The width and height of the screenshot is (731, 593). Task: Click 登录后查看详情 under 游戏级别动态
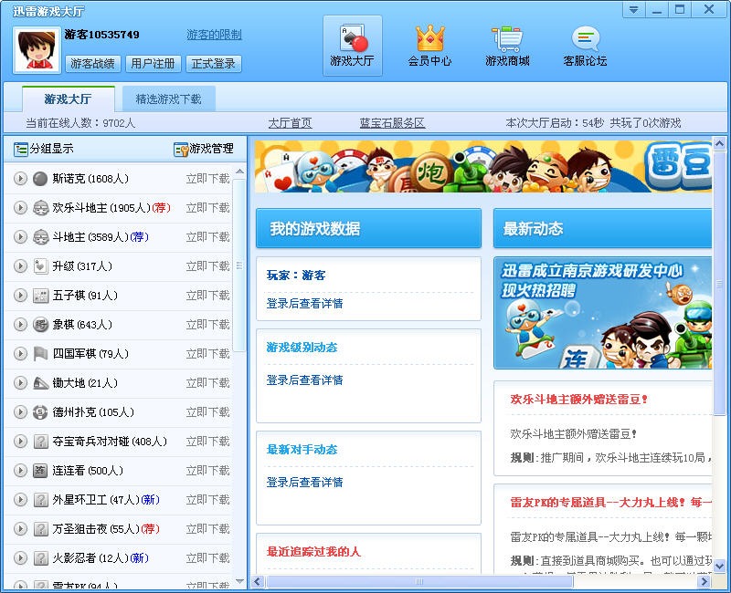click(x=304, y=380)
